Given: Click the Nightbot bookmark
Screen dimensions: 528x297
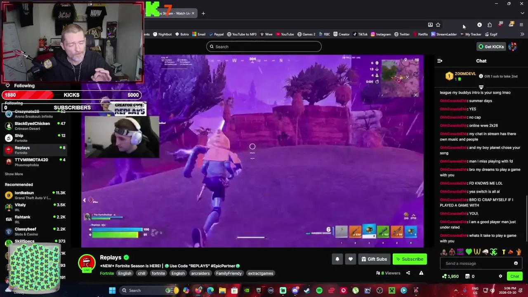Looking at the screenshot, I should pyautogui.click(x=162, y=34).
